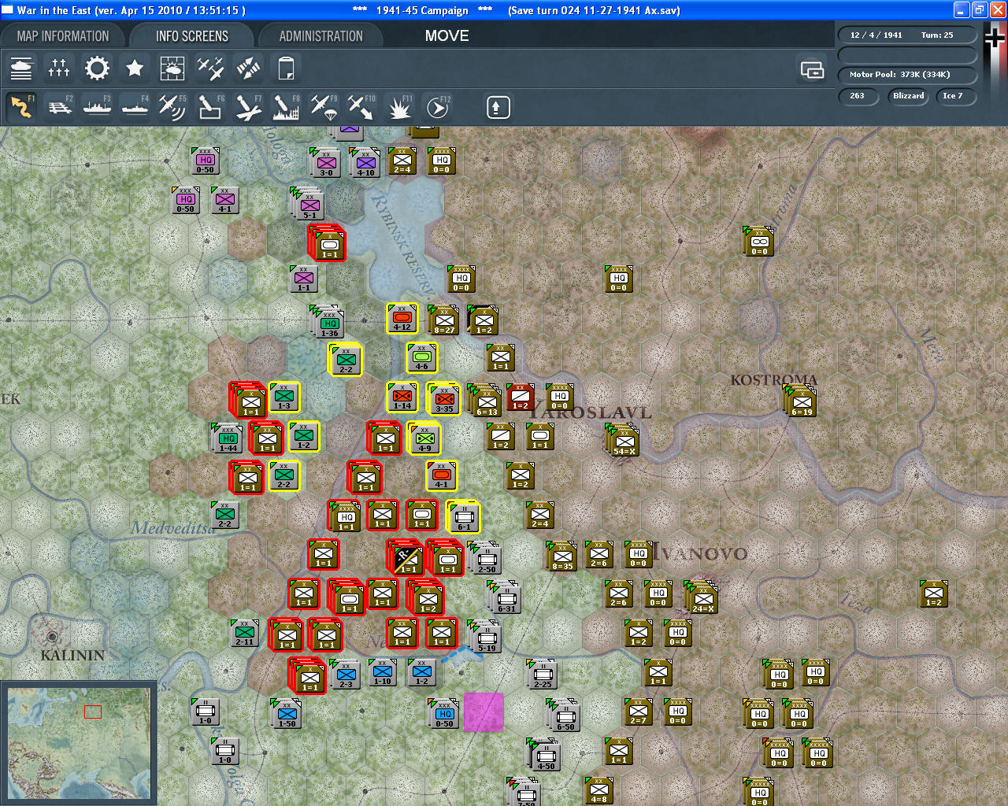Select the grey 5-19 unit stack
Screen dimensions: 1008x806
click(485, 637)
